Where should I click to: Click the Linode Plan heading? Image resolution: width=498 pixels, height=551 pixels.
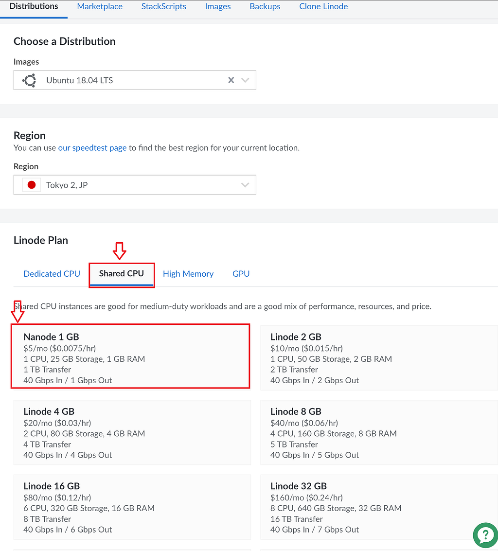(41, 240)
